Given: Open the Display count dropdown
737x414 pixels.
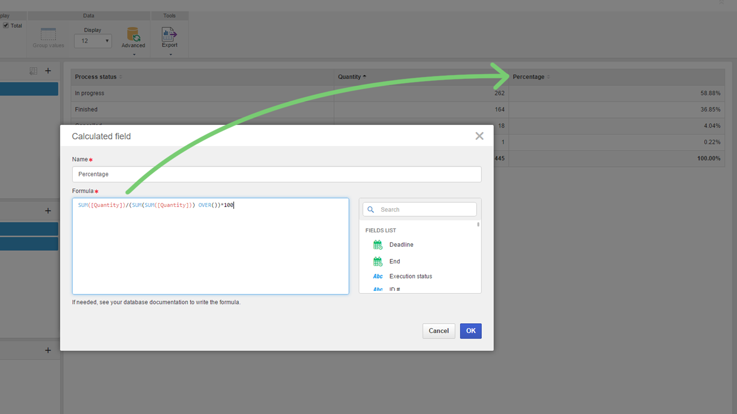Looking at the screenshot, I should (x=93, y=41).
